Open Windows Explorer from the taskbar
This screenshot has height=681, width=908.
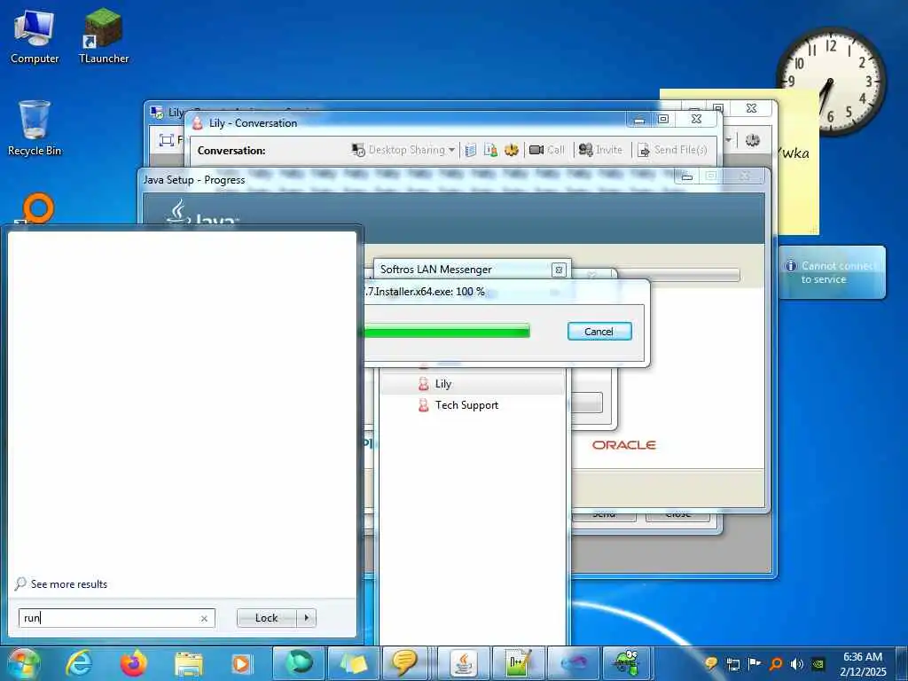click(189, 663)
